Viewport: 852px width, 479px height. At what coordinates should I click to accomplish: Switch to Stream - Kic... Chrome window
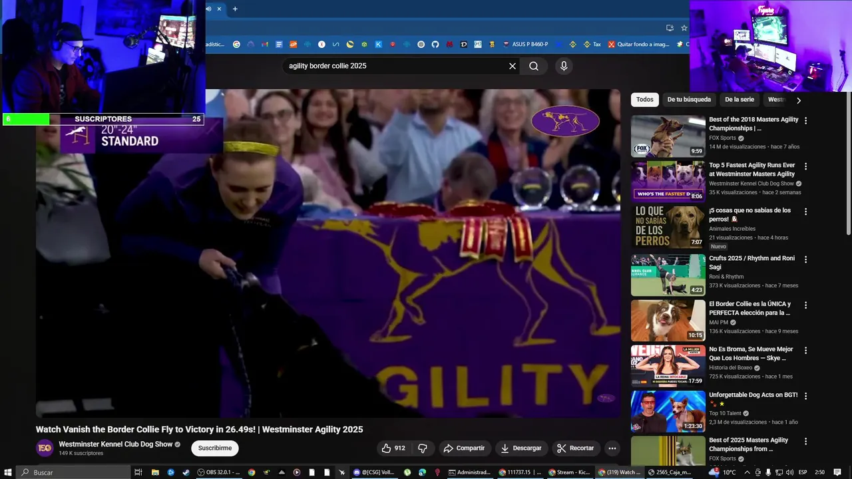click(569, 472)
